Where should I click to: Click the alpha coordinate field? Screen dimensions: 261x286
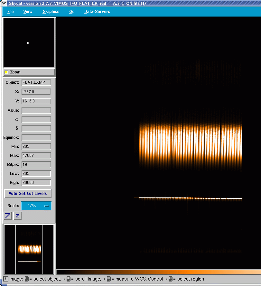click(x=36, y=120)
